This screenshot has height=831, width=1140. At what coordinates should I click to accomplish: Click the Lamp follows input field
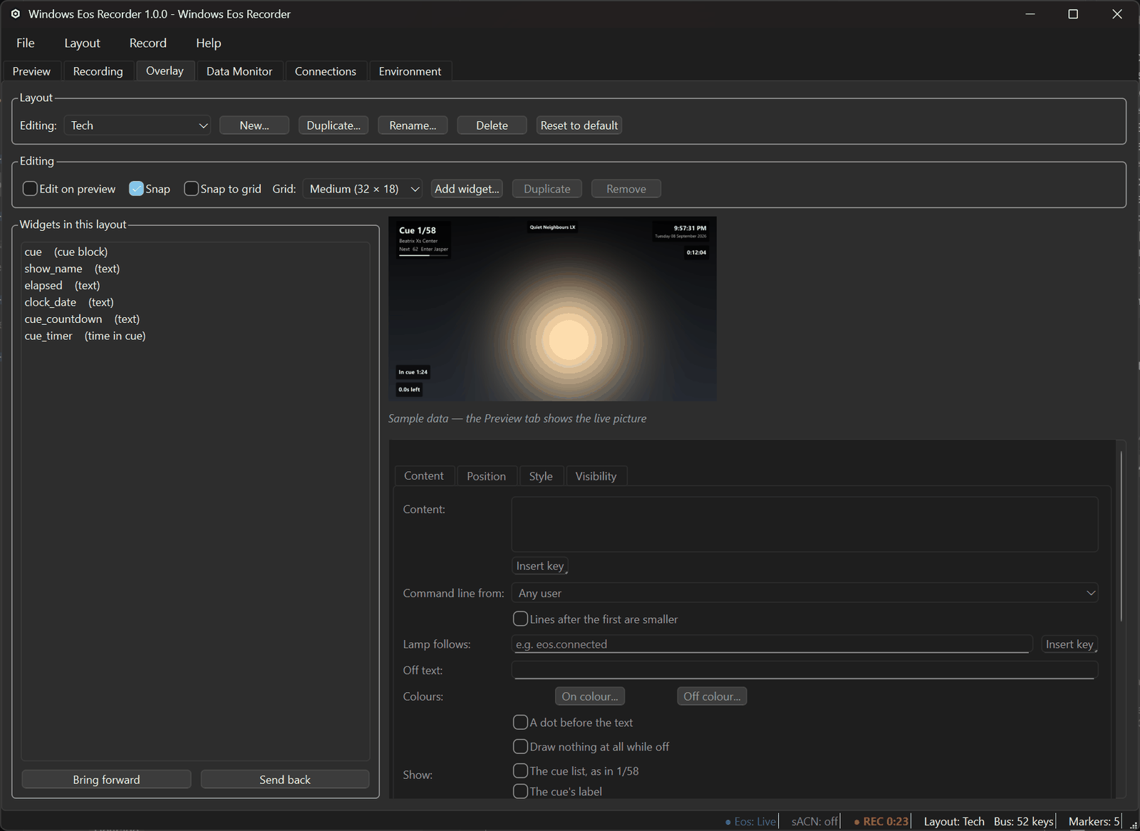[x=772, y=644]
